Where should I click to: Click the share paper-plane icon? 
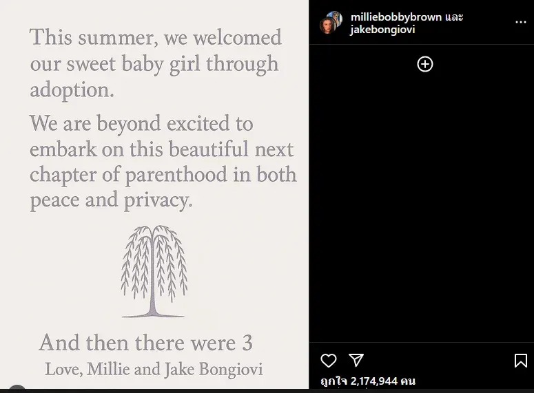[356, 360]
